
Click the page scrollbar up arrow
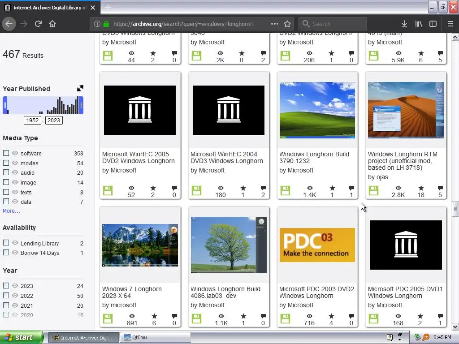[455, 37]
